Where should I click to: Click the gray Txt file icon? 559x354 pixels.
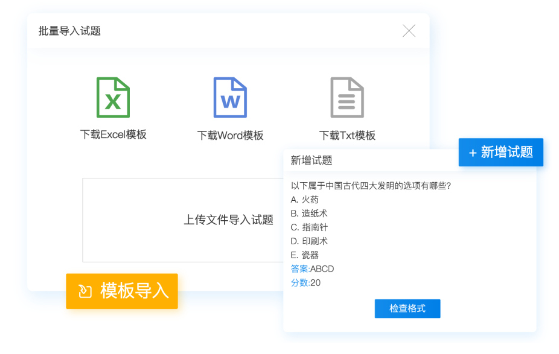click(x=347, y=98)
